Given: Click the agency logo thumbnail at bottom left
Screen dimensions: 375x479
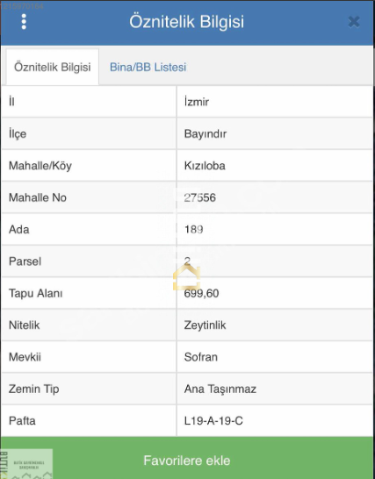Looking at the screenshot, I should (x=26, y=464).
